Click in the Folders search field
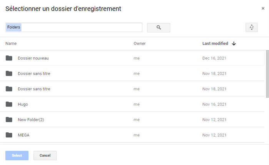Image resolution: width=269 pixels, height=165 pixels. (77, 27)
